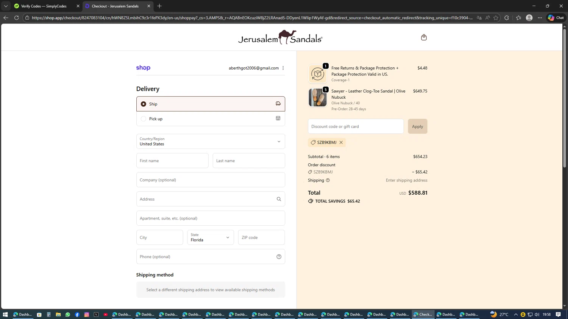
Task: Click the Shop Pay logo
Action: tap(143, 68)
